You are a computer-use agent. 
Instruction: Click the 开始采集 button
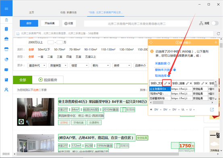click(x=50, y=23)
